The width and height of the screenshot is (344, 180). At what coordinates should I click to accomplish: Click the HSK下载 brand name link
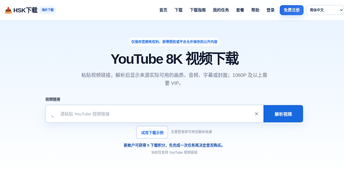pos(25,10)
